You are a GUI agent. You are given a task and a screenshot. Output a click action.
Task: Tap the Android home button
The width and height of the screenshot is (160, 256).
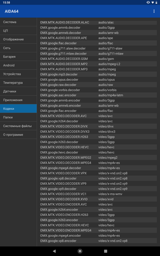(80, 251)
